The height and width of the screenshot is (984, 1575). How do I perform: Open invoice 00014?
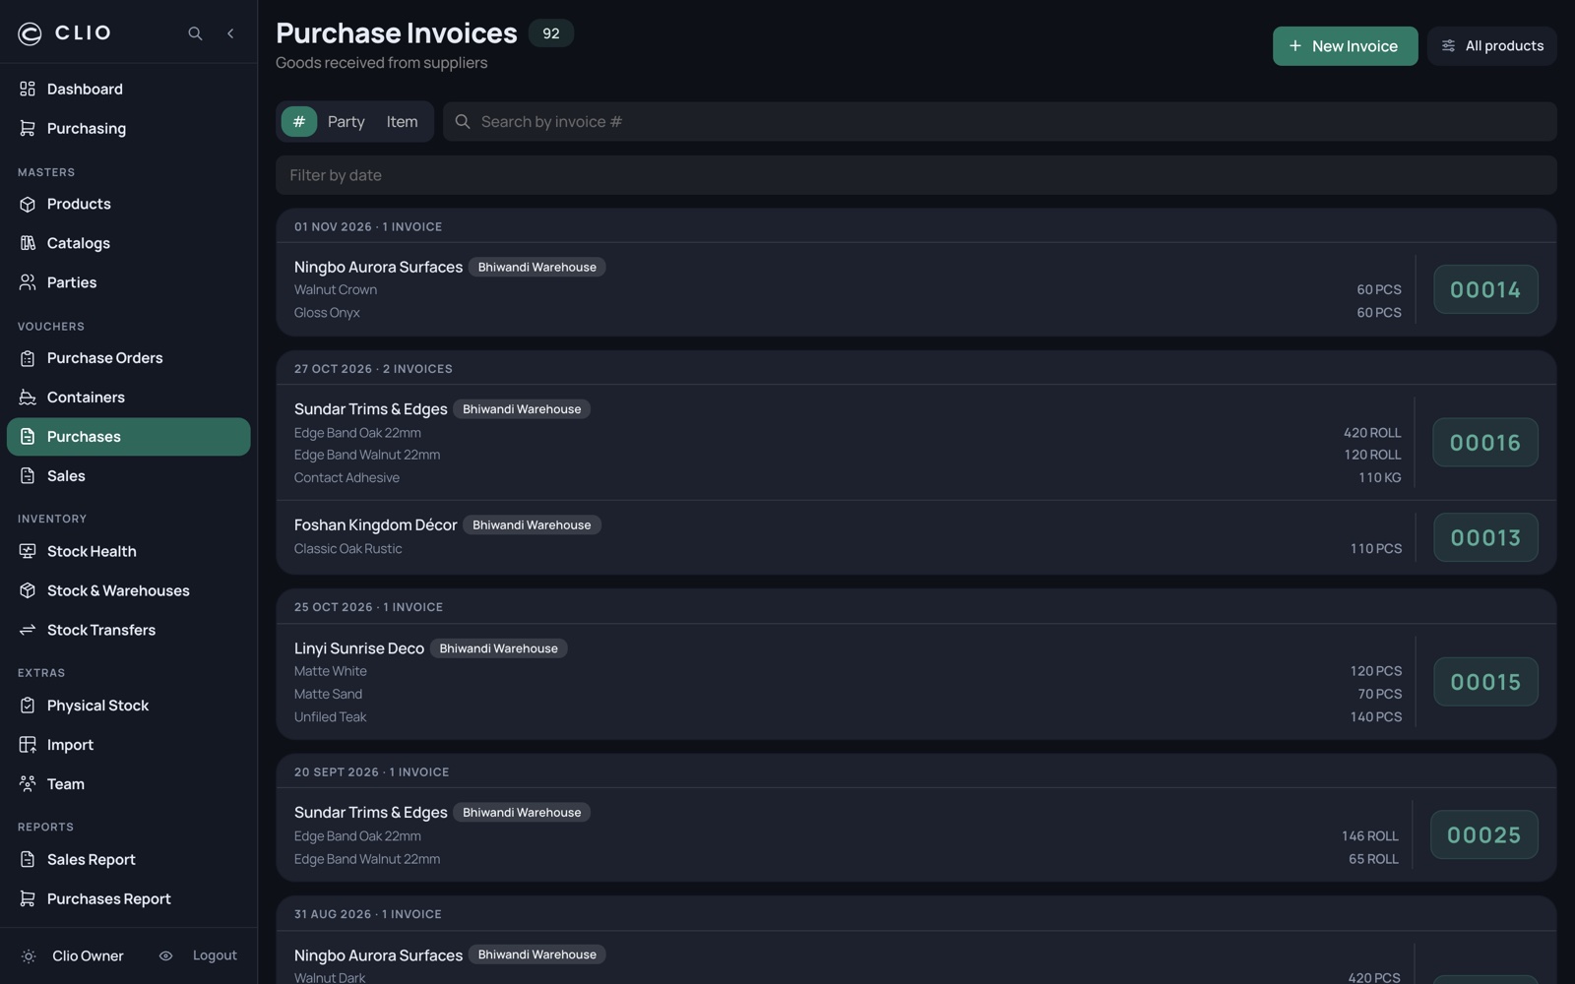[1485, 289]
